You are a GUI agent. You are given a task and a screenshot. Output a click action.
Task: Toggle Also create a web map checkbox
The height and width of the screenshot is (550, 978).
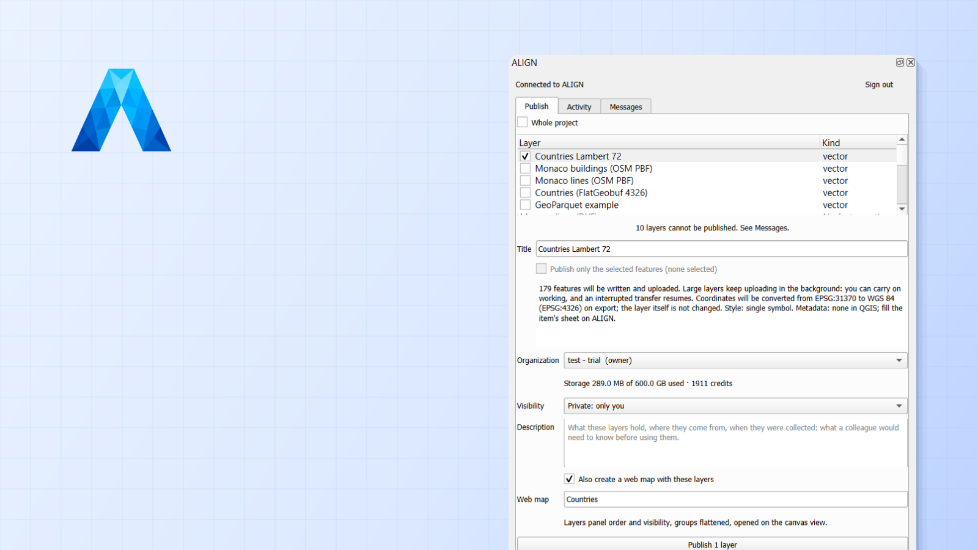pyautogui.click(x=569, y=479)
